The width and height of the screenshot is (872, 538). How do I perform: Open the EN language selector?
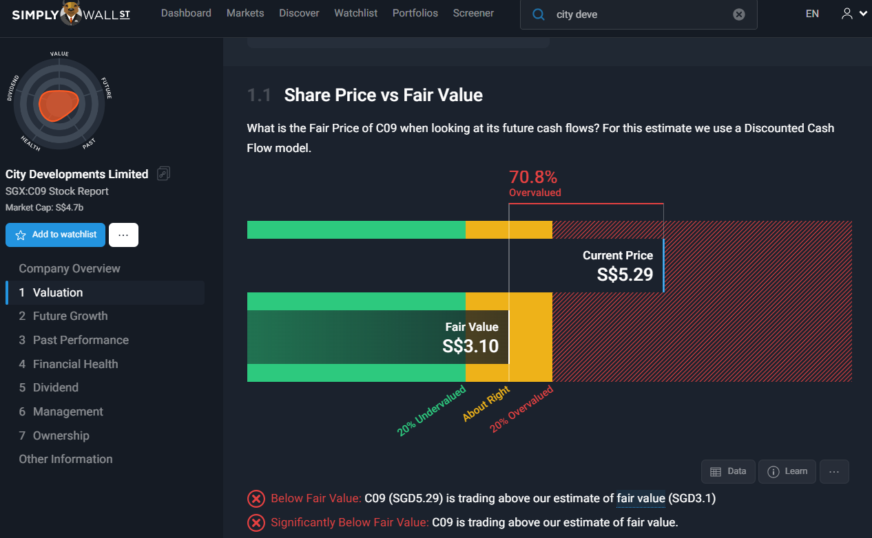(x=812, y=14)
